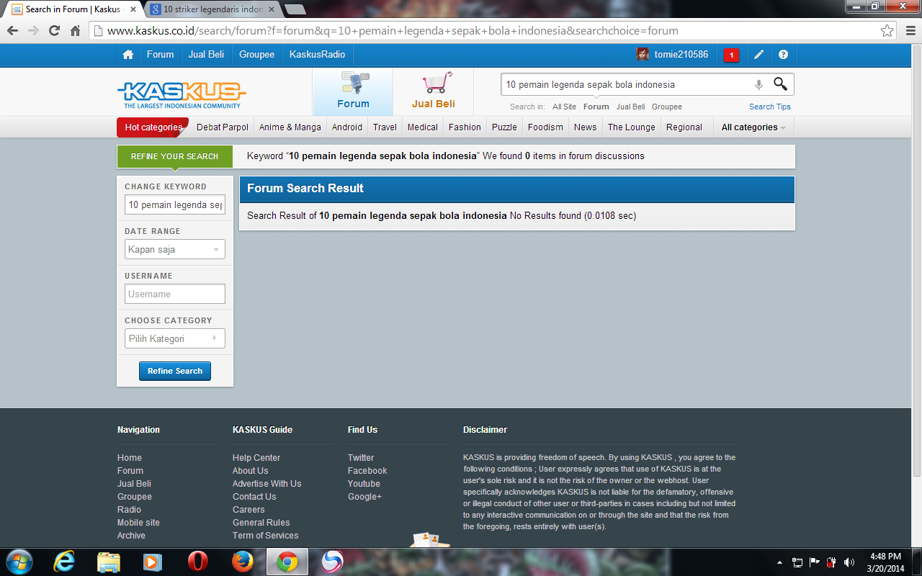The image size is (922, 576).
Task: Switch to the Forum section tab
Action: click(353, 91)
